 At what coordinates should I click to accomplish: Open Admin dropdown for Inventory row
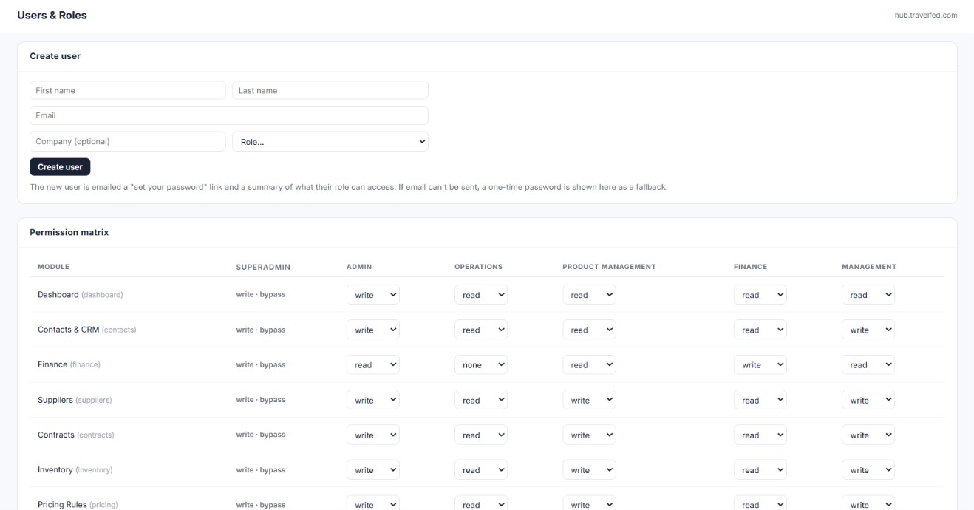click(x=373, y=469)
